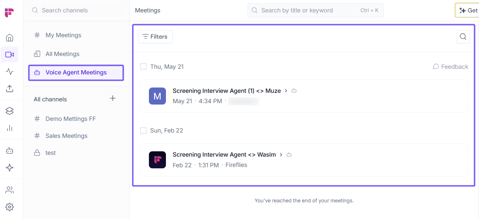Viewport: 479px width, 219px height.
Task: Click the video camera Meetings icon
Action: coord(10,55)
